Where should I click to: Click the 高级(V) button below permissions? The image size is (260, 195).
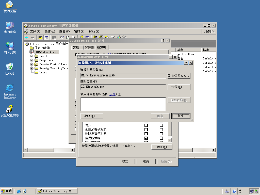pos(162,147)
